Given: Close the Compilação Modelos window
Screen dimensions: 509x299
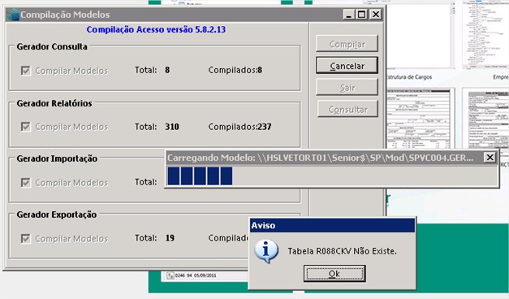Looking at the screenshot, I should click(376, 15).
